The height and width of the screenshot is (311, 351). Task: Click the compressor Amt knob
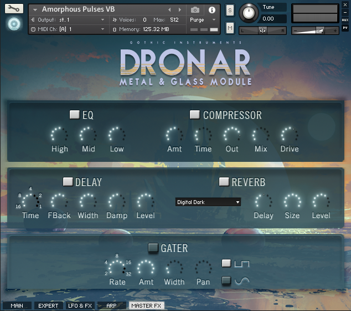[174, 135]
